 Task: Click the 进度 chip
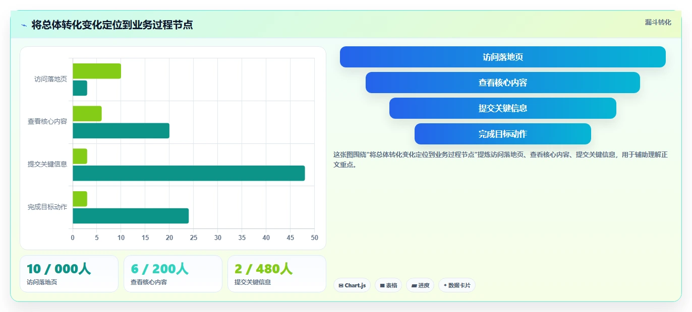[420, 285]
